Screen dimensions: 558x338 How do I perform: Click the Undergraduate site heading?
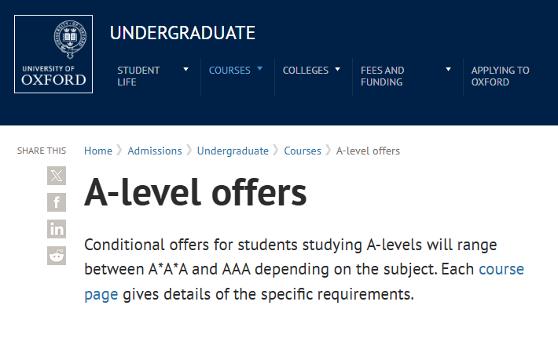pyautogui.click(x=182, y=33)
